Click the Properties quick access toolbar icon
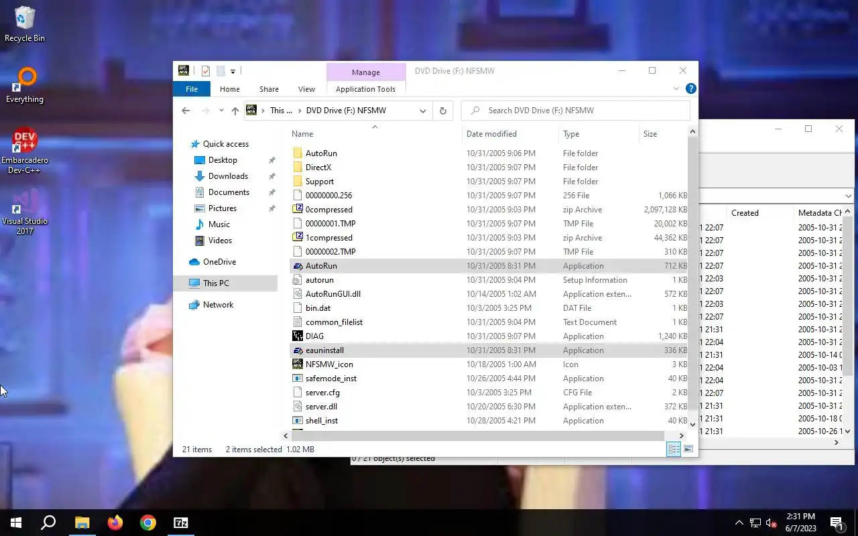The width and height of the screenshot is (858, 536). coord(206,71)
